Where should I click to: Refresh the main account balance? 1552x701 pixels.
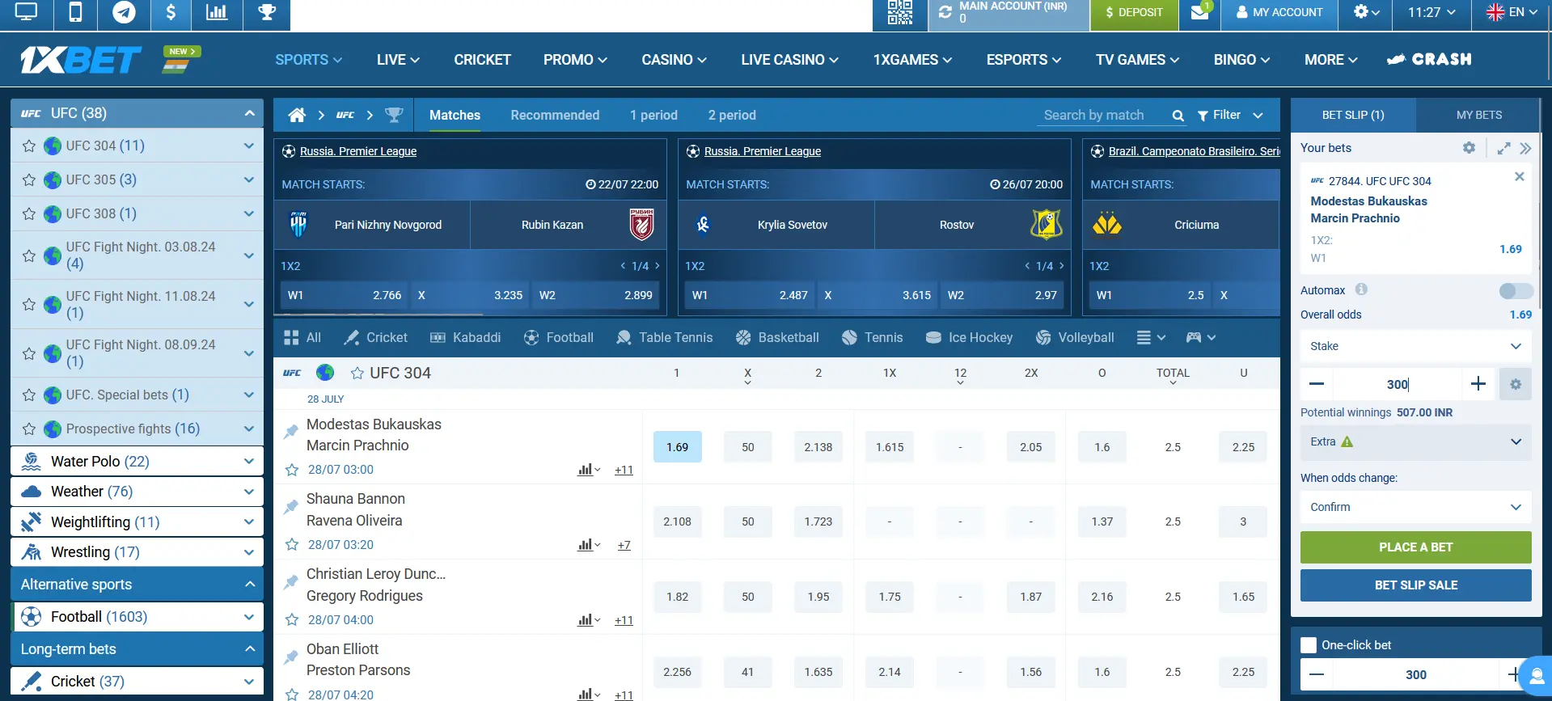coord(945,12)
